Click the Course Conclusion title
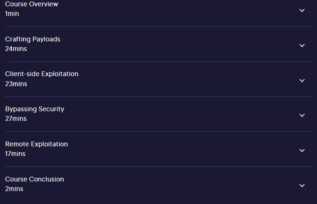317x204 pixels. coord(34,179)
